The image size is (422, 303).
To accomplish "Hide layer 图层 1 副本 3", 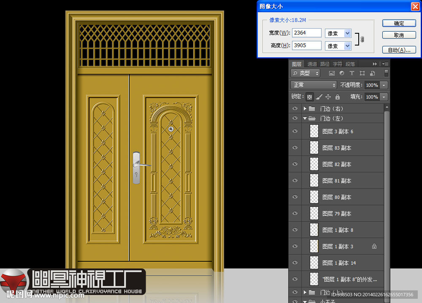I will [x=295, y=246].
